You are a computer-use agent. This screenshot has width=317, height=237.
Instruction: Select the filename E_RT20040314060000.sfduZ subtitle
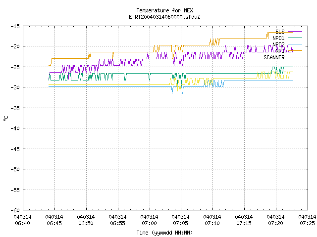point(164,17)
